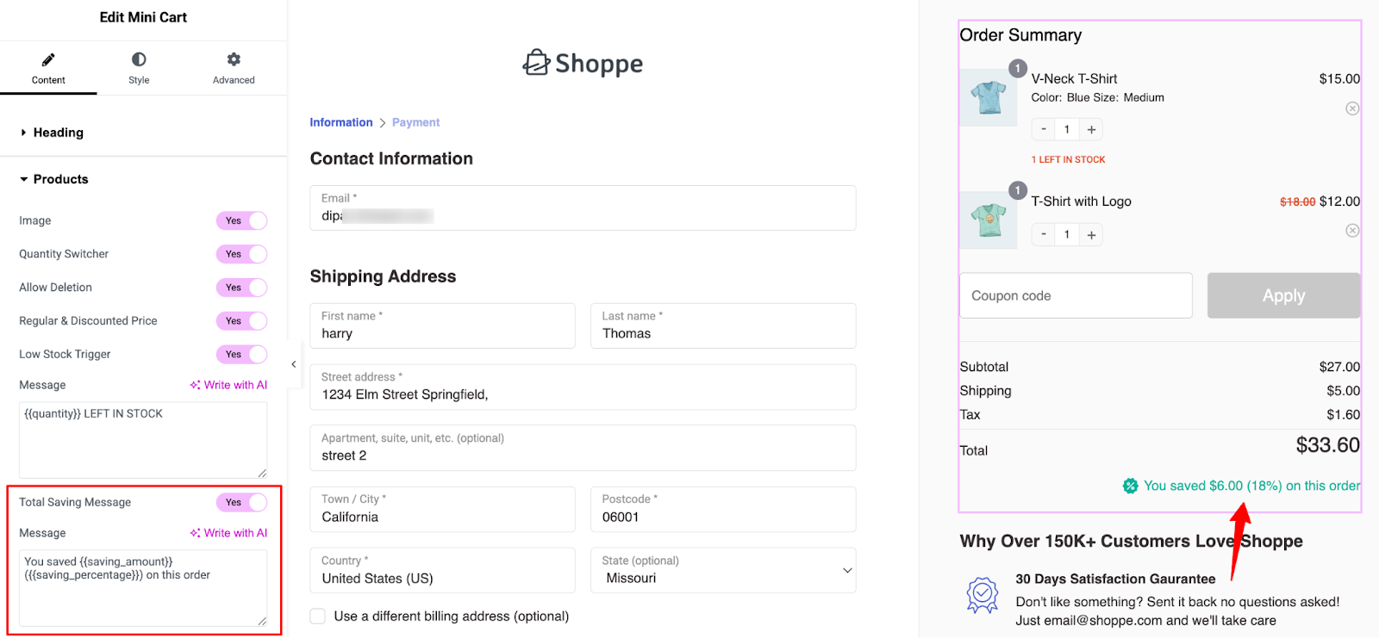This screenshot has height=638, width=1379.
Task: Click the $33.60 total amount
Action: (1327, 445)
